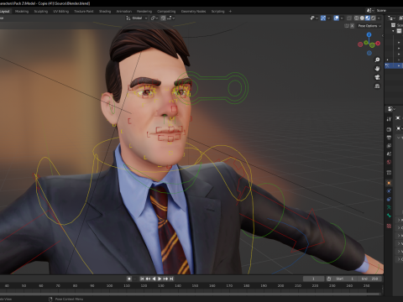
Task: Click the timeline horizontal scrollbar
Action: click(x=191, y=294)
